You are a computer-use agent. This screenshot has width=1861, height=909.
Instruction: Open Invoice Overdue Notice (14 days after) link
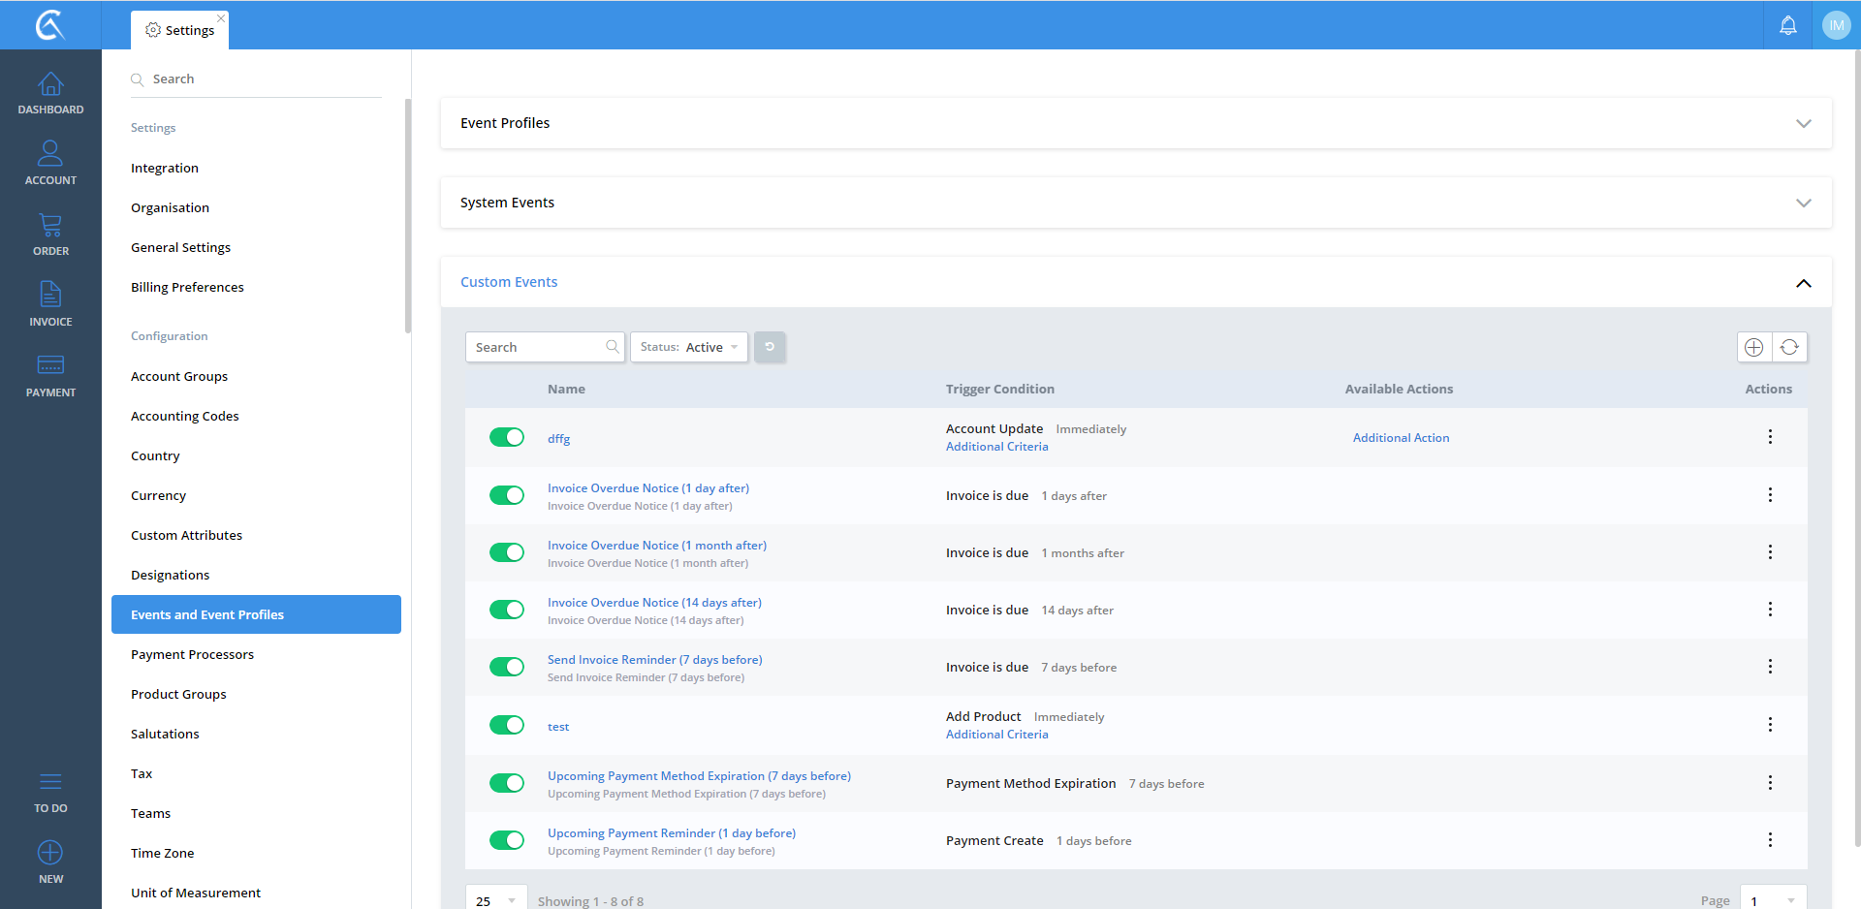pyautogui.click(x=654, y=602)
